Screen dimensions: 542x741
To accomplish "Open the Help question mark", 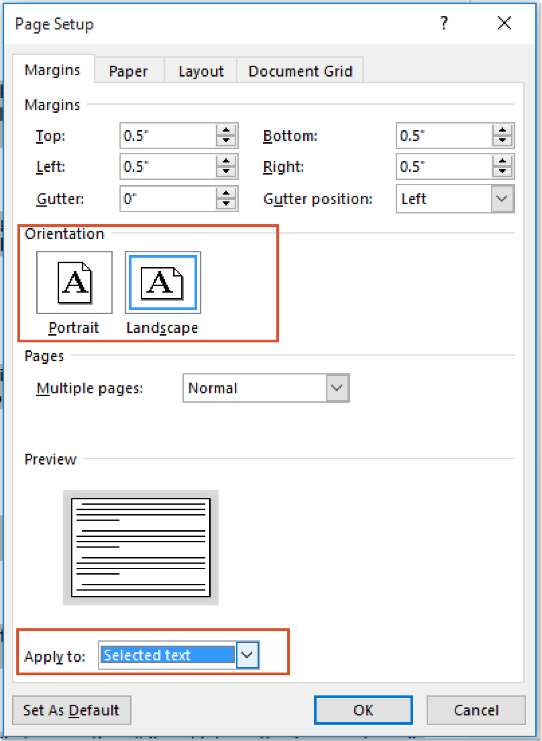I will coord(444,23).
